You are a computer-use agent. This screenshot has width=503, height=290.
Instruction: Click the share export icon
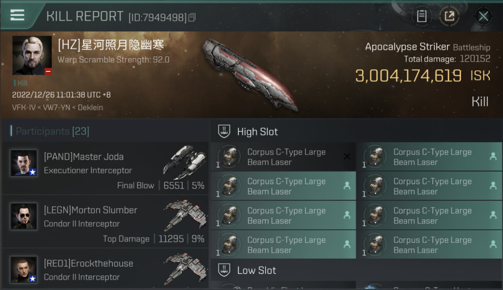click(449, 16)
